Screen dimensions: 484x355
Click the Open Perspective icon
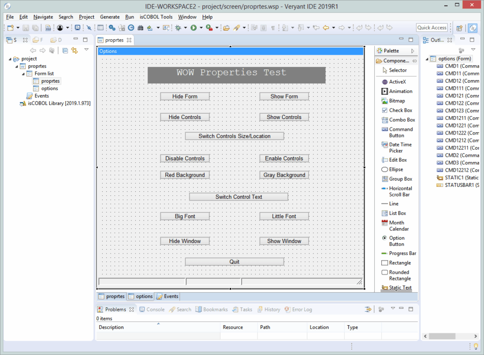point(459,28)
